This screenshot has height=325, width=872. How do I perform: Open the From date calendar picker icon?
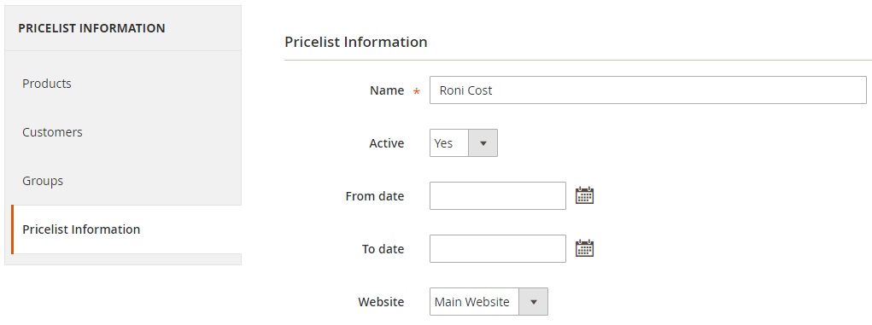(584, 195)
